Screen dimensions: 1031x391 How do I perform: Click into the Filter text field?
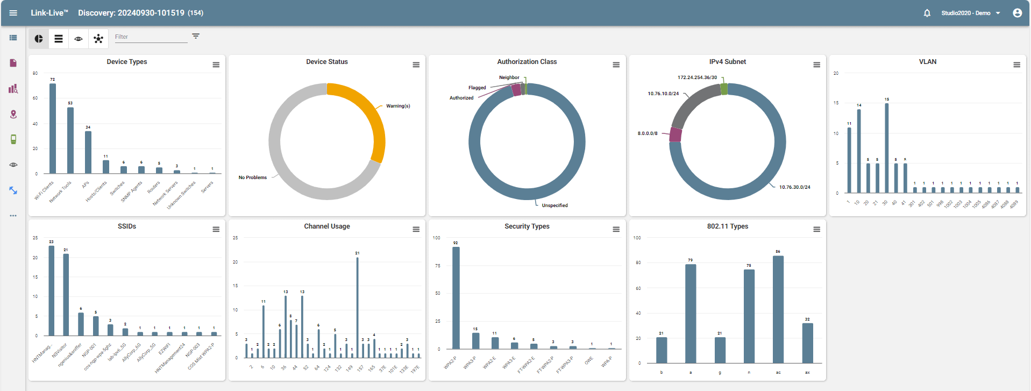point(151,37)
